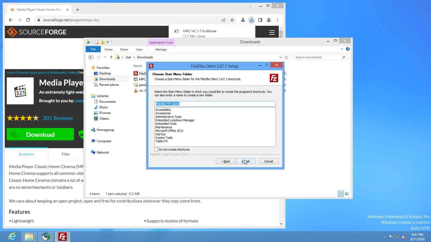431x242 pixels.
Task: Check 'Do not create shortcuts' checkbox
Action: (x=157, y=150)
